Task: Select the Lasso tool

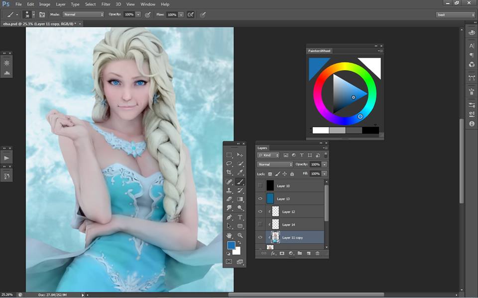Action: (229, 163)
